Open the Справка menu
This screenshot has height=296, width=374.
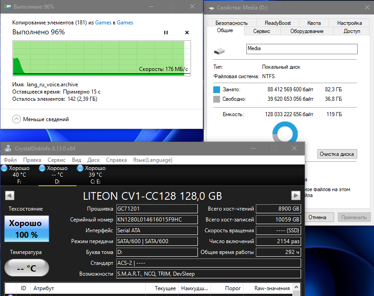(116, 160)
